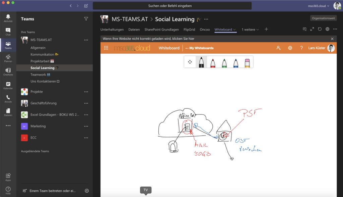343x197 pixels.
Task: Go forward with the history arrow
Action: (77, 6)
